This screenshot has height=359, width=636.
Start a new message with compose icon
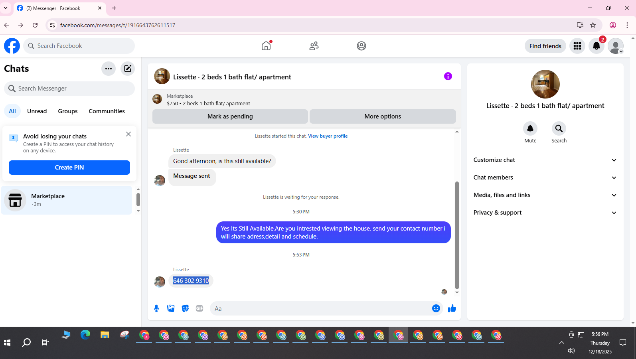click(128, 69)
